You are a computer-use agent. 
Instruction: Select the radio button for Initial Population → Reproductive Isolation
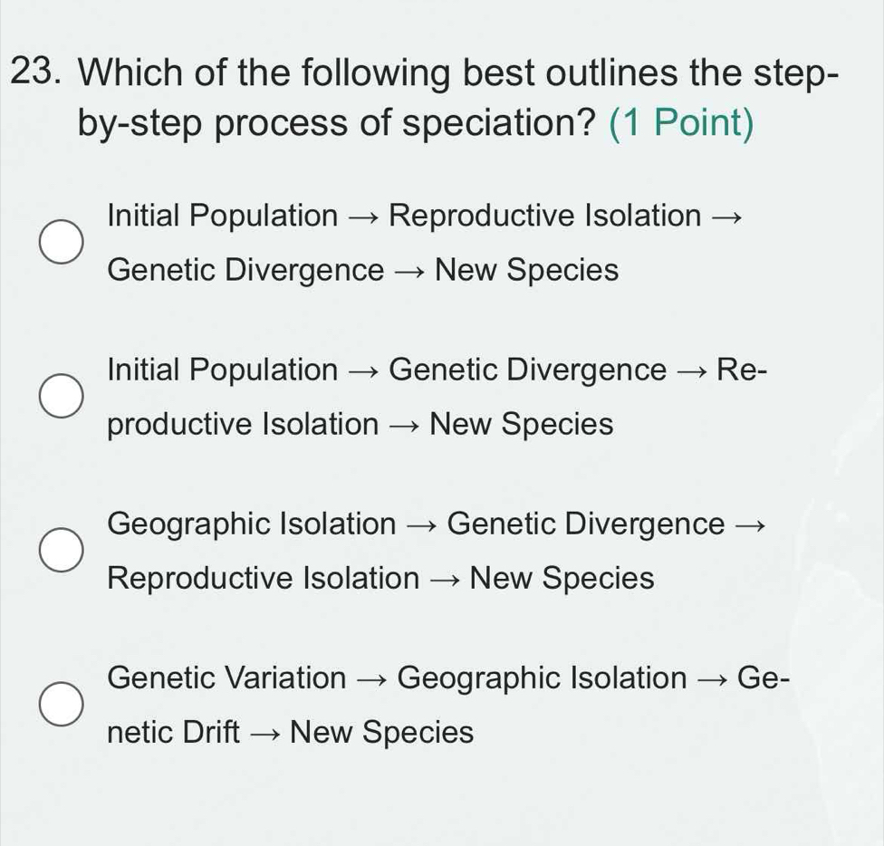tap(61, 244)
